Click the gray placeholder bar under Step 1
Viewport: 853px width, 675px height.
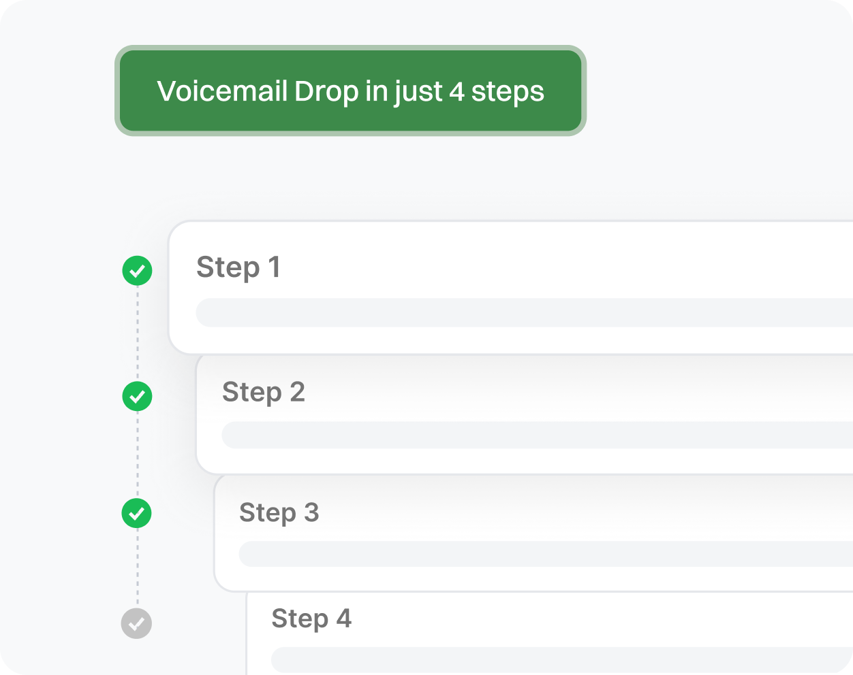pyautogui.click(x=525, y=313)
